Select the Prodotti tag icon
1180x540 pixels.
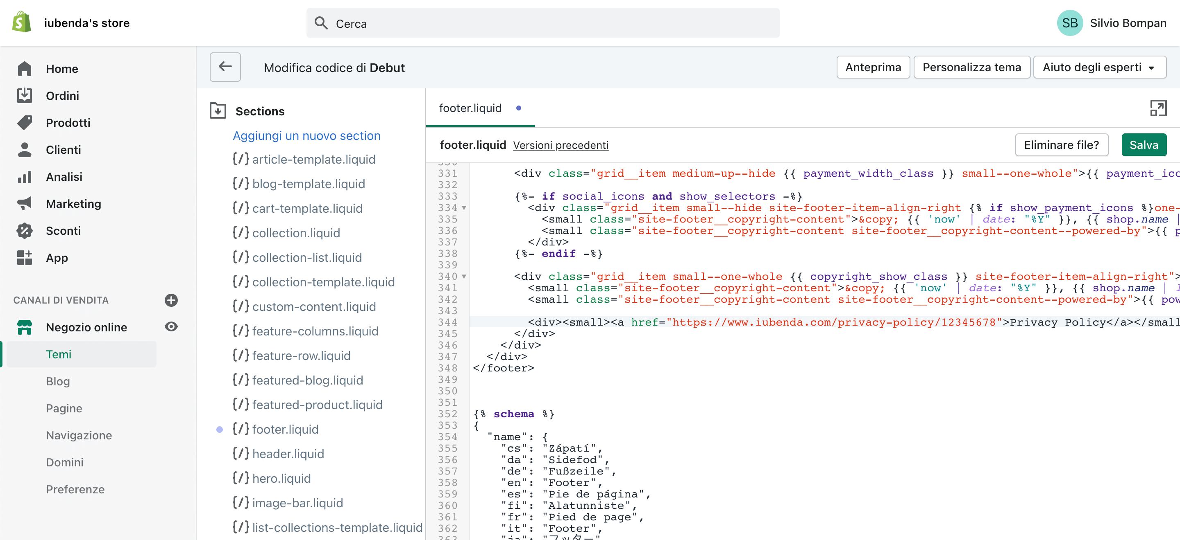[25, 123]
